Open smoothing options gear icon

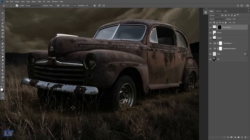coord(95,5)
